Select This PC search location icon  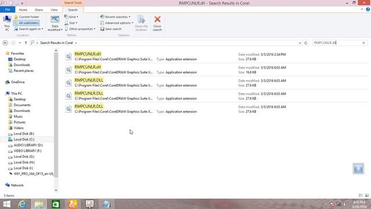[7, 23]
